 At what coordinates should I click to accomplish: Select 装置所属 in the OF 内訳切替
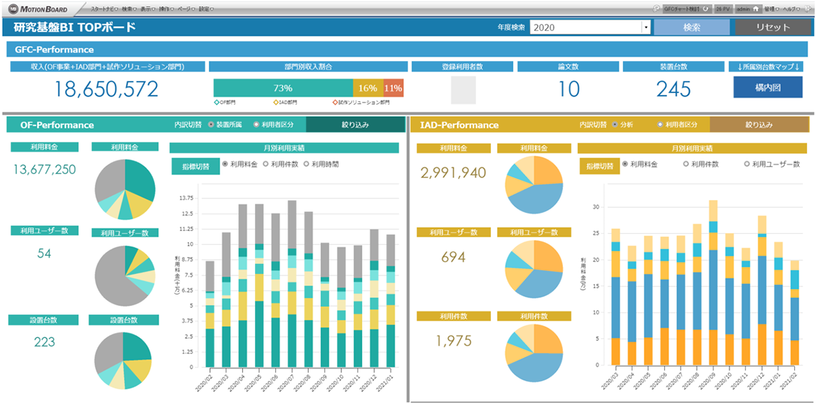(211, 124)
